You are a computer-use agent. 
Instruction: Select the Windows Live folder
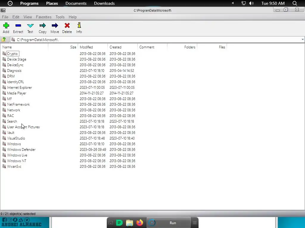[x=17, y=155]
